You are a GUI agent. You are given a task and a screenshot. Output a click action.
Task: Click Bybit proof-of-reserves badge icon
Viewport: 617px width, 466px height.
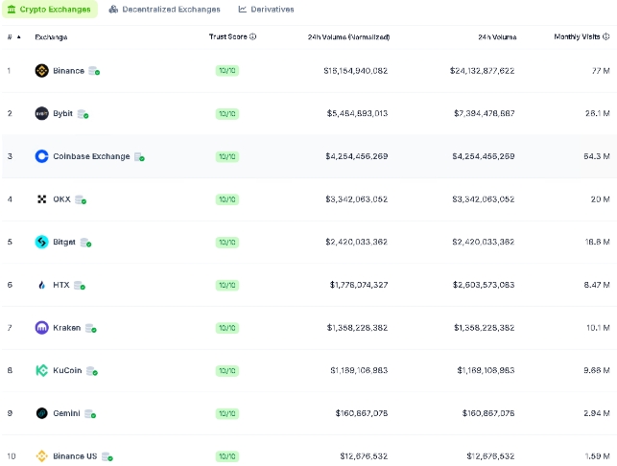tap(83, 114)
